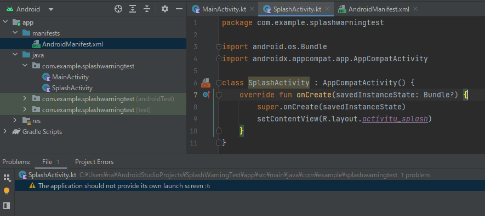This screenshot has height=216, width=485.
Task: Click the Select Opened File target icon
Action: pyautogui.click(x=118, y=9)
